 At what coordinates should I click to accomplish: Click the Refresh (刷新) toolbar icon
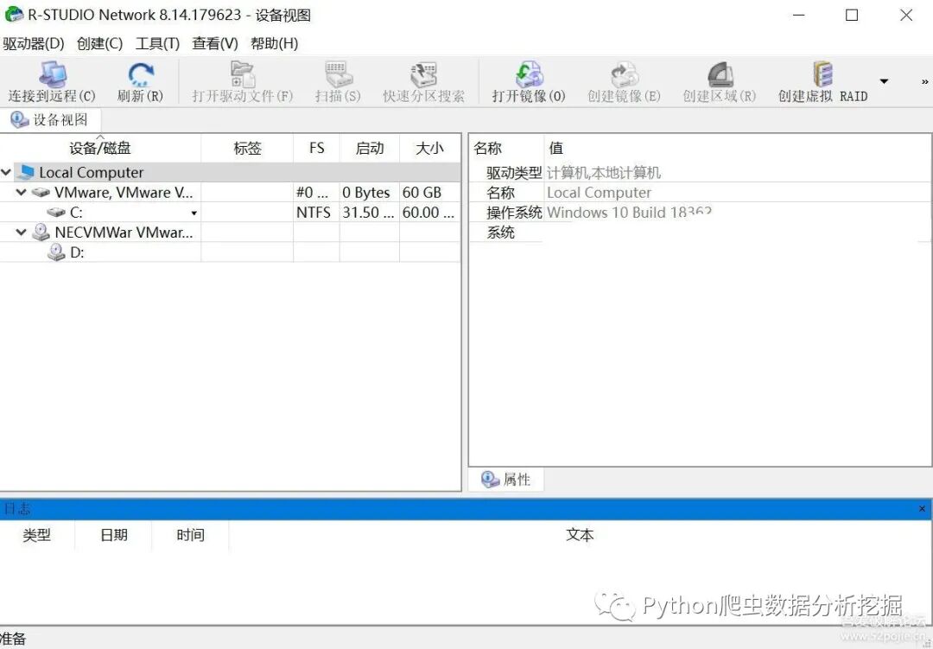tap(141, 75)
